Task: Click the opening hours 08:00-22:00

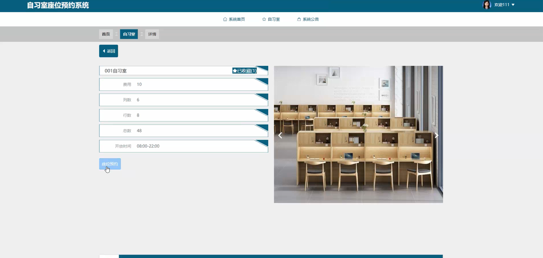Action: click(148, 146)
